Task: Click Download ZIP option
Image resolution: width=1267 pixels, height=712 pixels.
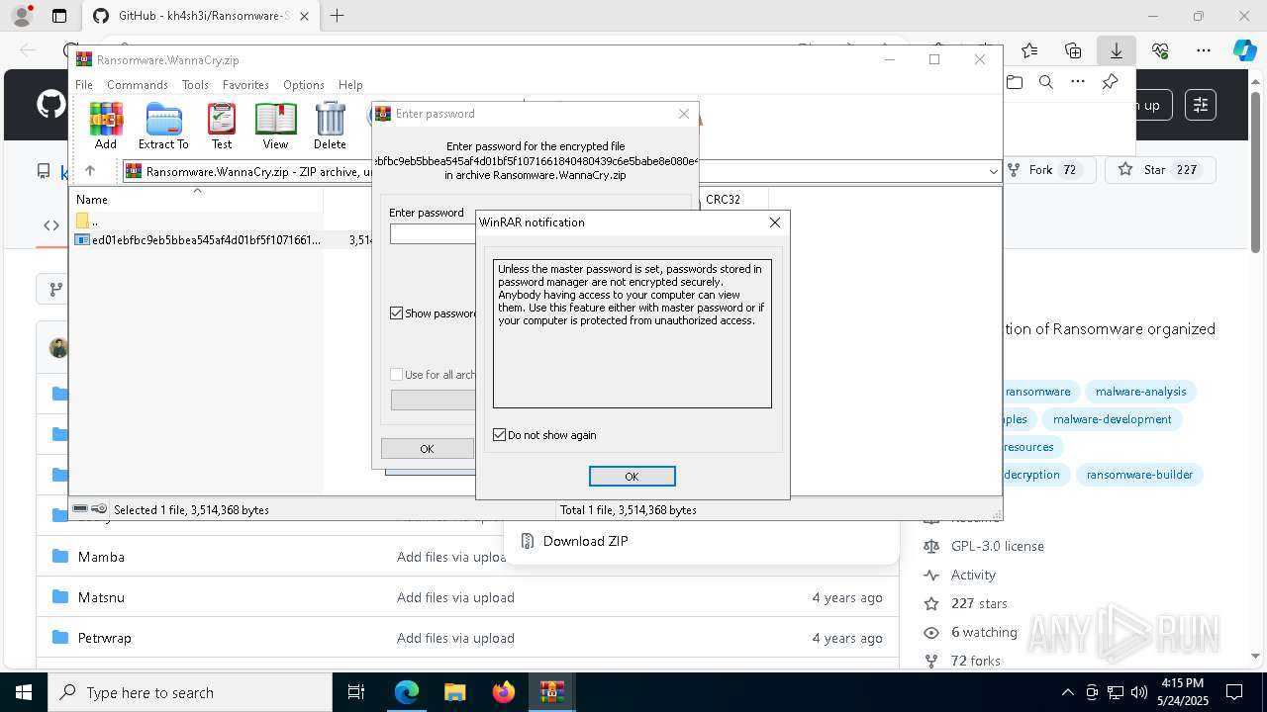Action: tap(585, 541)
